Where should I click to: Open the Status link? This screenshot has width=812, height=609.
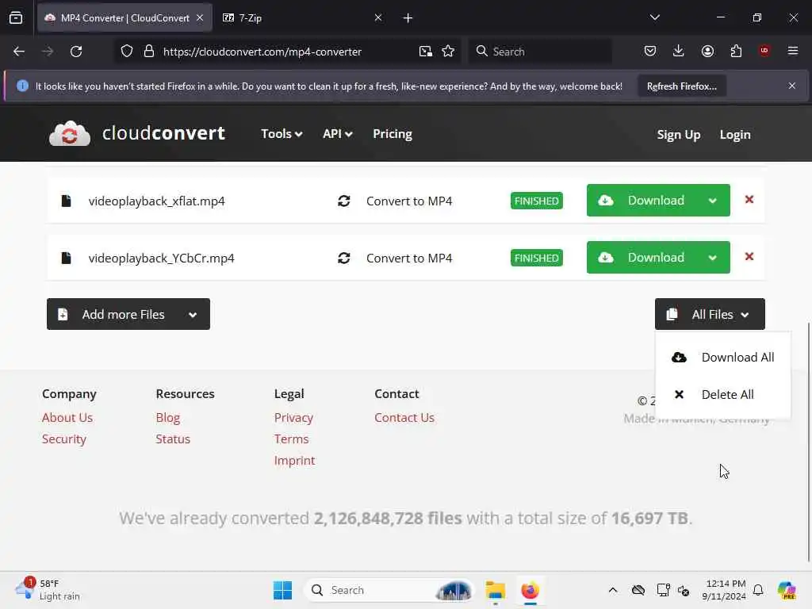tap(173, 439)
